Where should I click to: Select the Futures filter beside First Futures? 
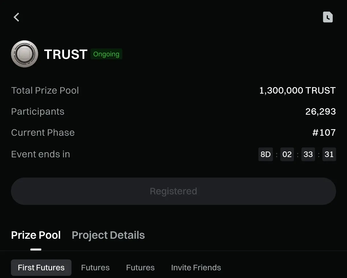(x=95, y=267)
